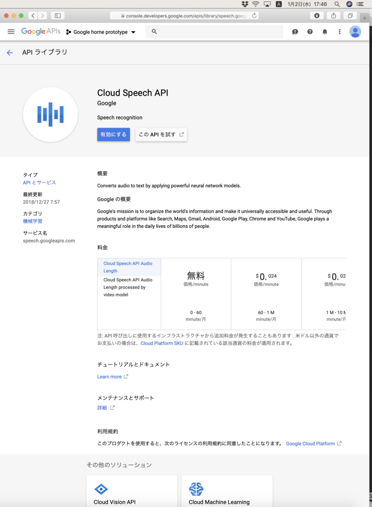Show all Safari tabs overview
The image size is (372, 507).
(350, 15)
